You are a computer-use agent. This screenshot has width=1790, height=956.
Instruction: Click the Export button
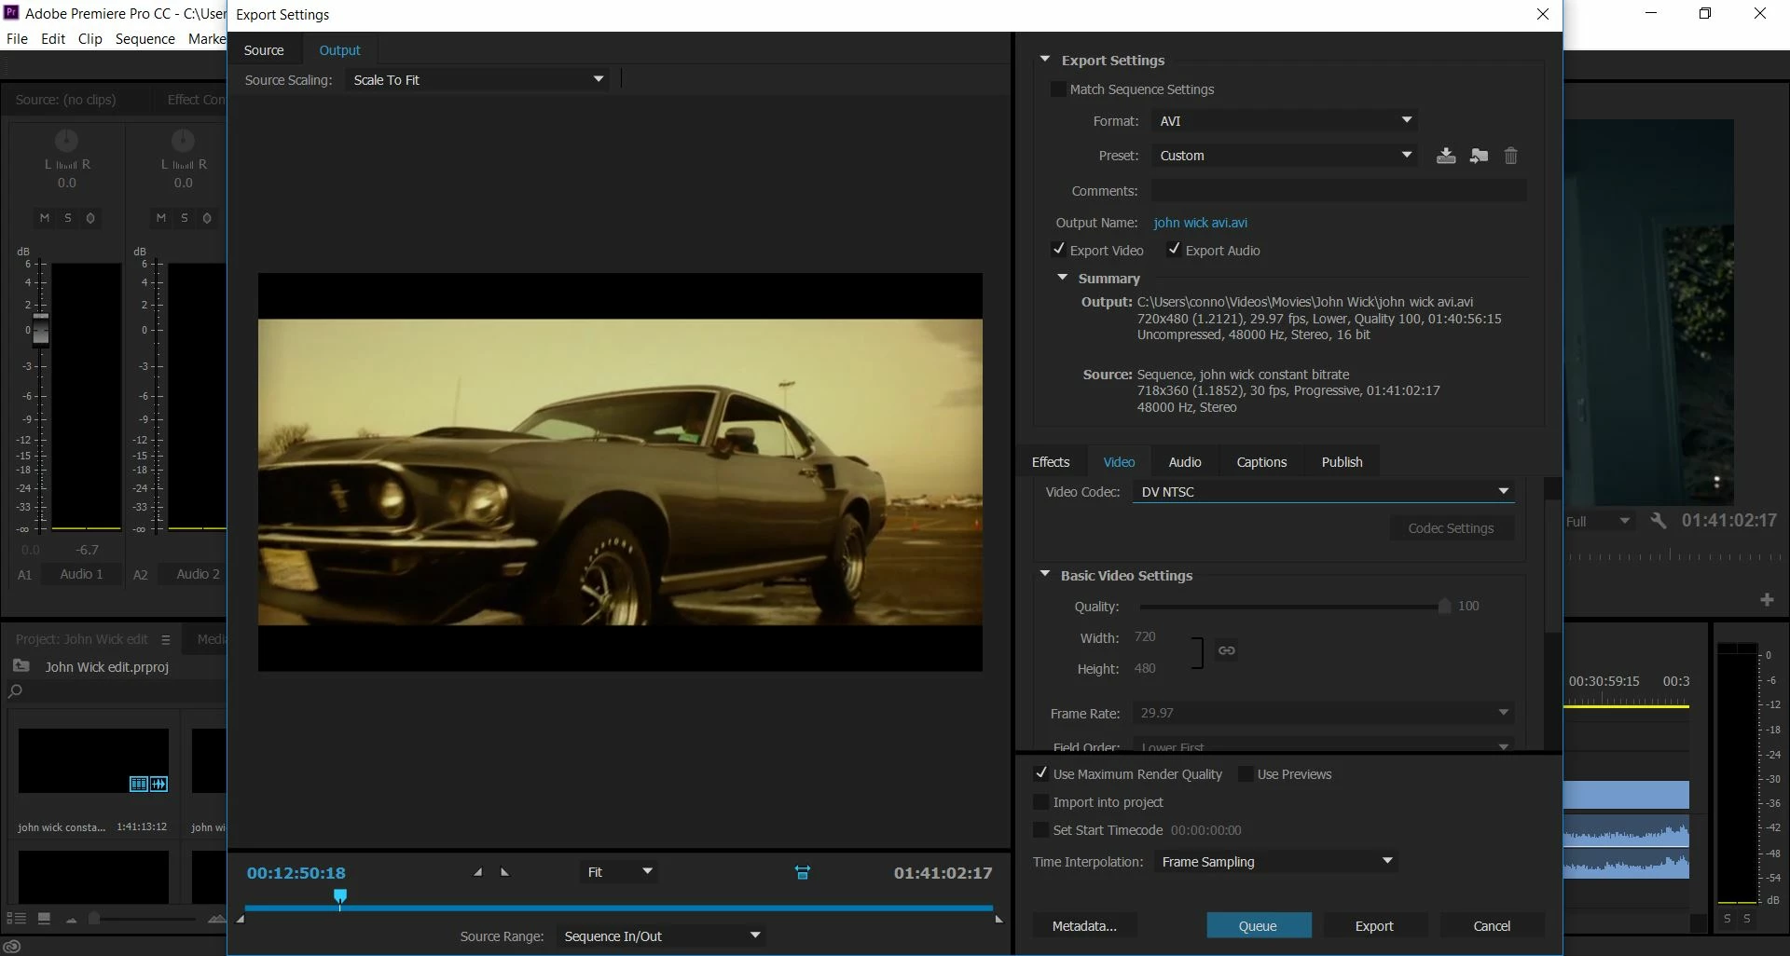pyautogui.click(x=1374, y=926)
